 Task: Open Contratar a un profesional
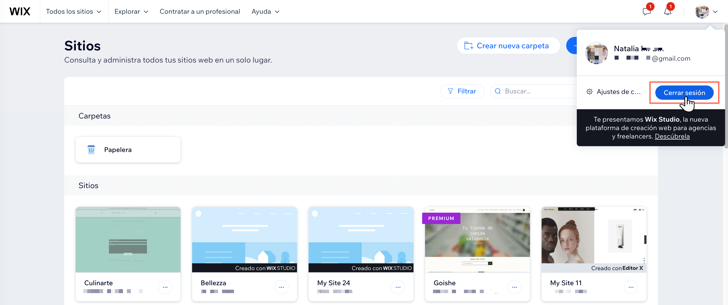point(200,12)
